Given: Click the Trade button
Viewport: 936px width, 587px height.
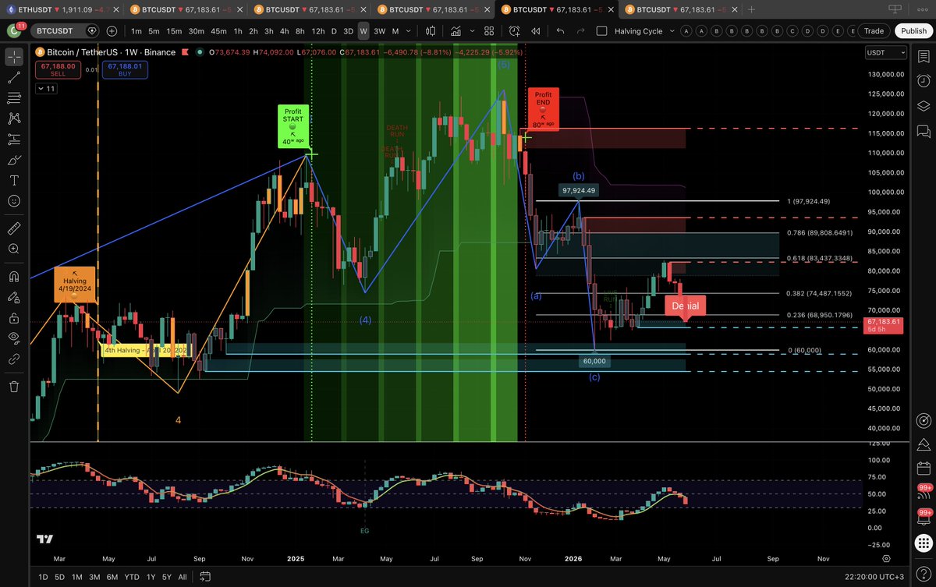Looking at the screenshot, I should coord(874,31).
